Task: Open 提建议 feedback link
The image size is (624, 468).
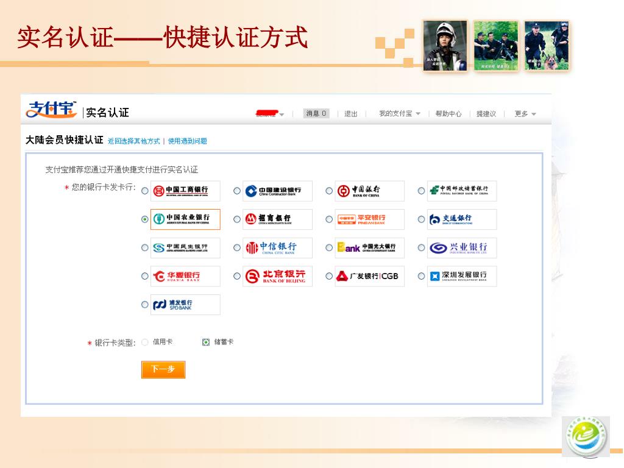Action: (486, 114)
